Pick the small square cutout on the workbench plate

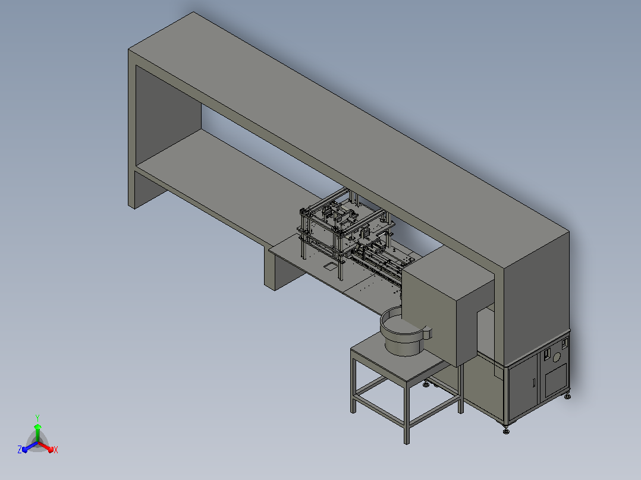[329, 267]
